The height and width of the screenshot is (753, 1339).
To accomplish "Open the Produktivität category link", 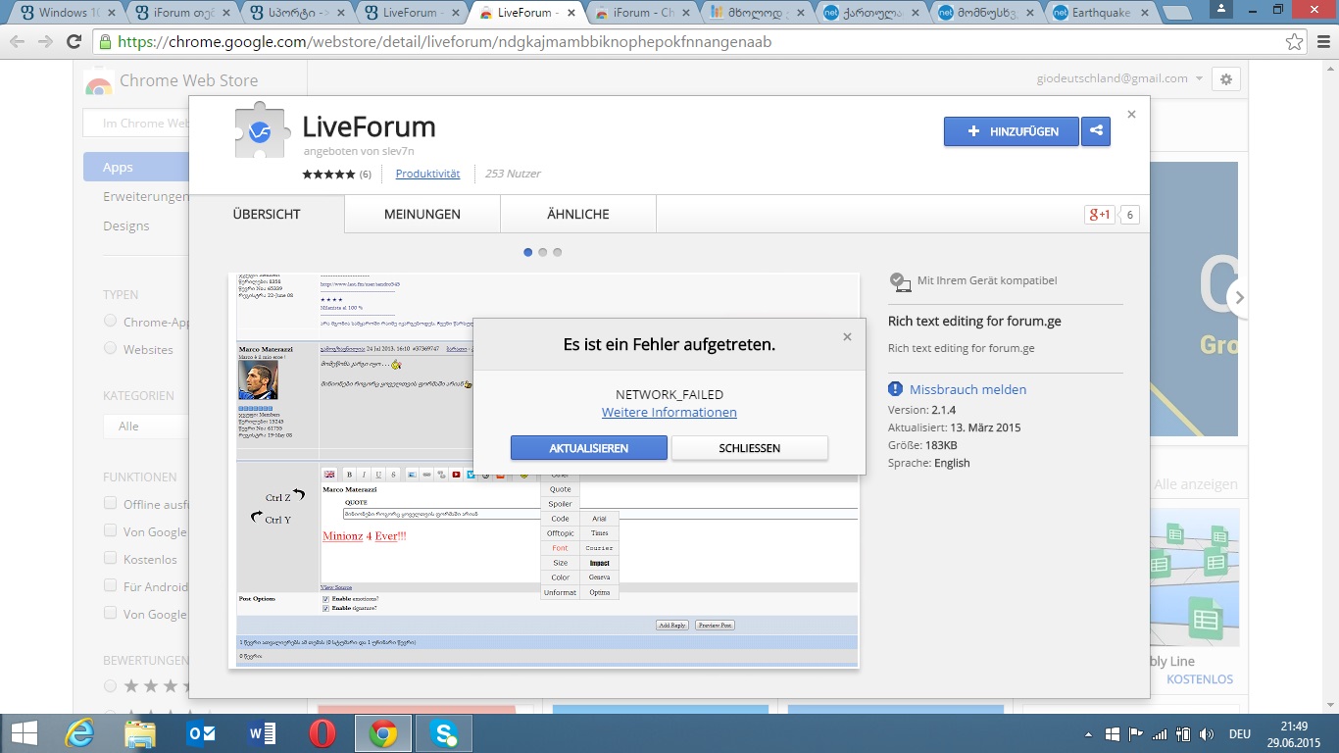I will [x=427, y=174].
